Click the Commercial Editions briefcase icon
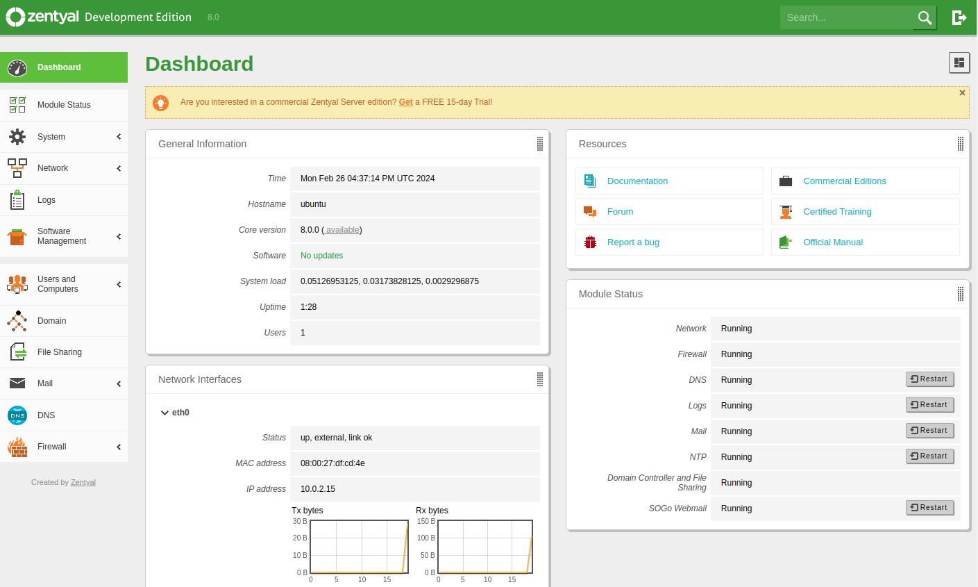Viewport: 978px width, 587px height. coord(786,181)
